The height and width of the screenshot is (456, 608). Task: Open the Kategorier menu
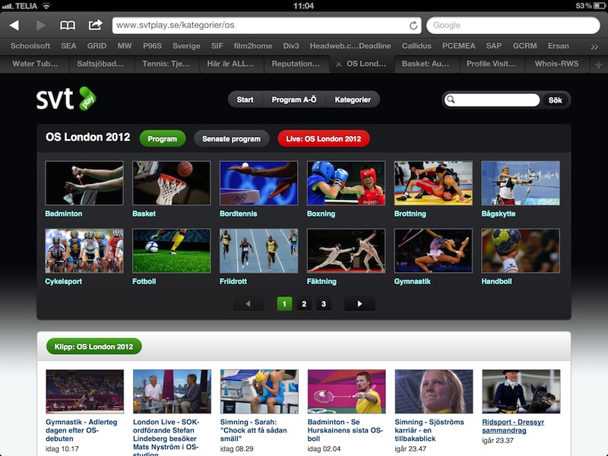point(353,100)
